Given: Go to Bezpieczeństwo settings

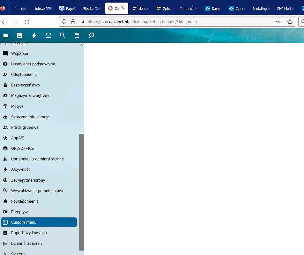Looking at the screenshot, I should pos(25,85).
